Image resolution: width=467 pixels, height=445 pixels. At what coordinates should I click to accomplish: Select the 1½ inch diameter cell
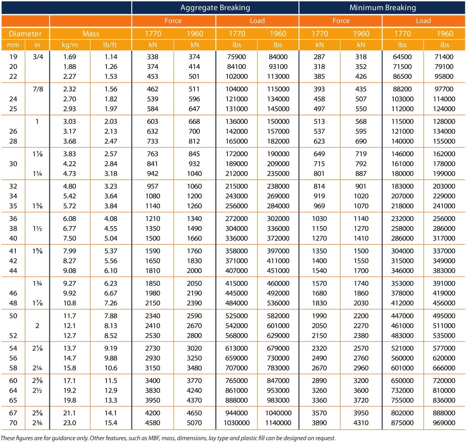point(37,229)
